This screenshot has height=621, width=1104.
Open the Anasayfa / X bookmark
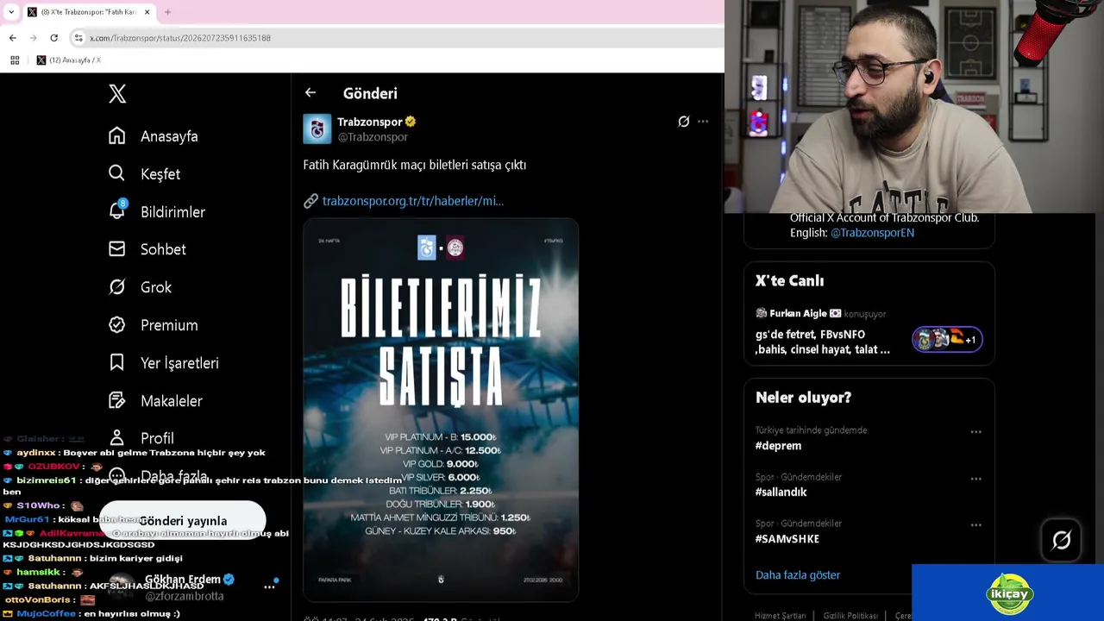point(69,60)
